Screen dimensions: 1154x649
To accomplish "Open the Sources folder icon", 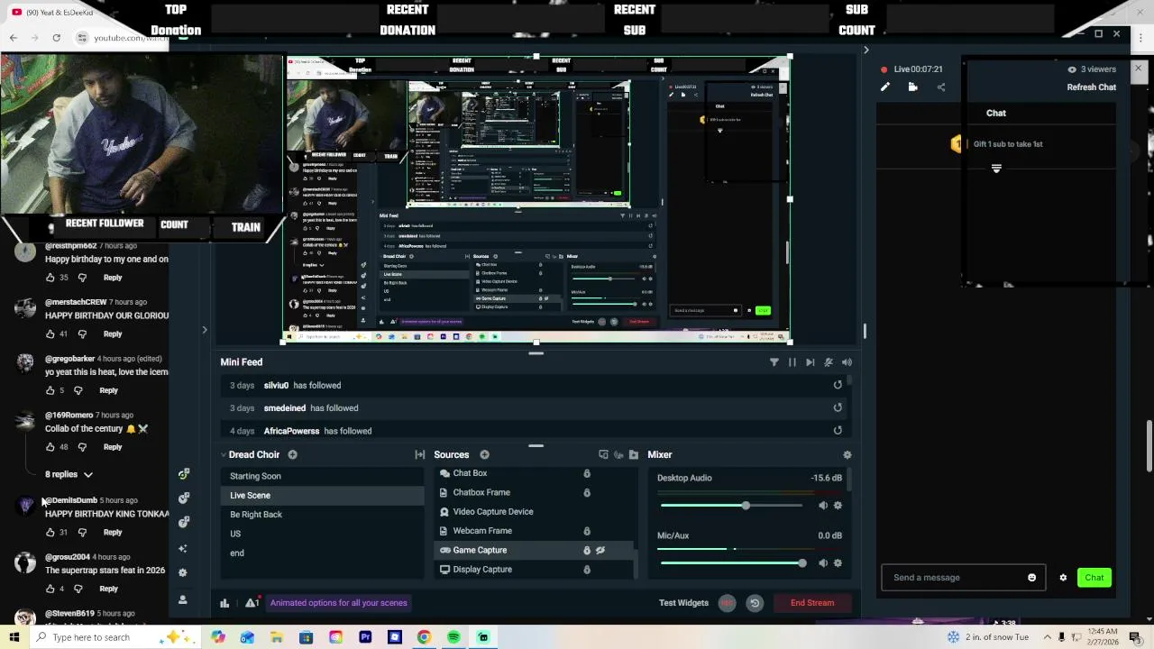I will click(x=634, y=455).
